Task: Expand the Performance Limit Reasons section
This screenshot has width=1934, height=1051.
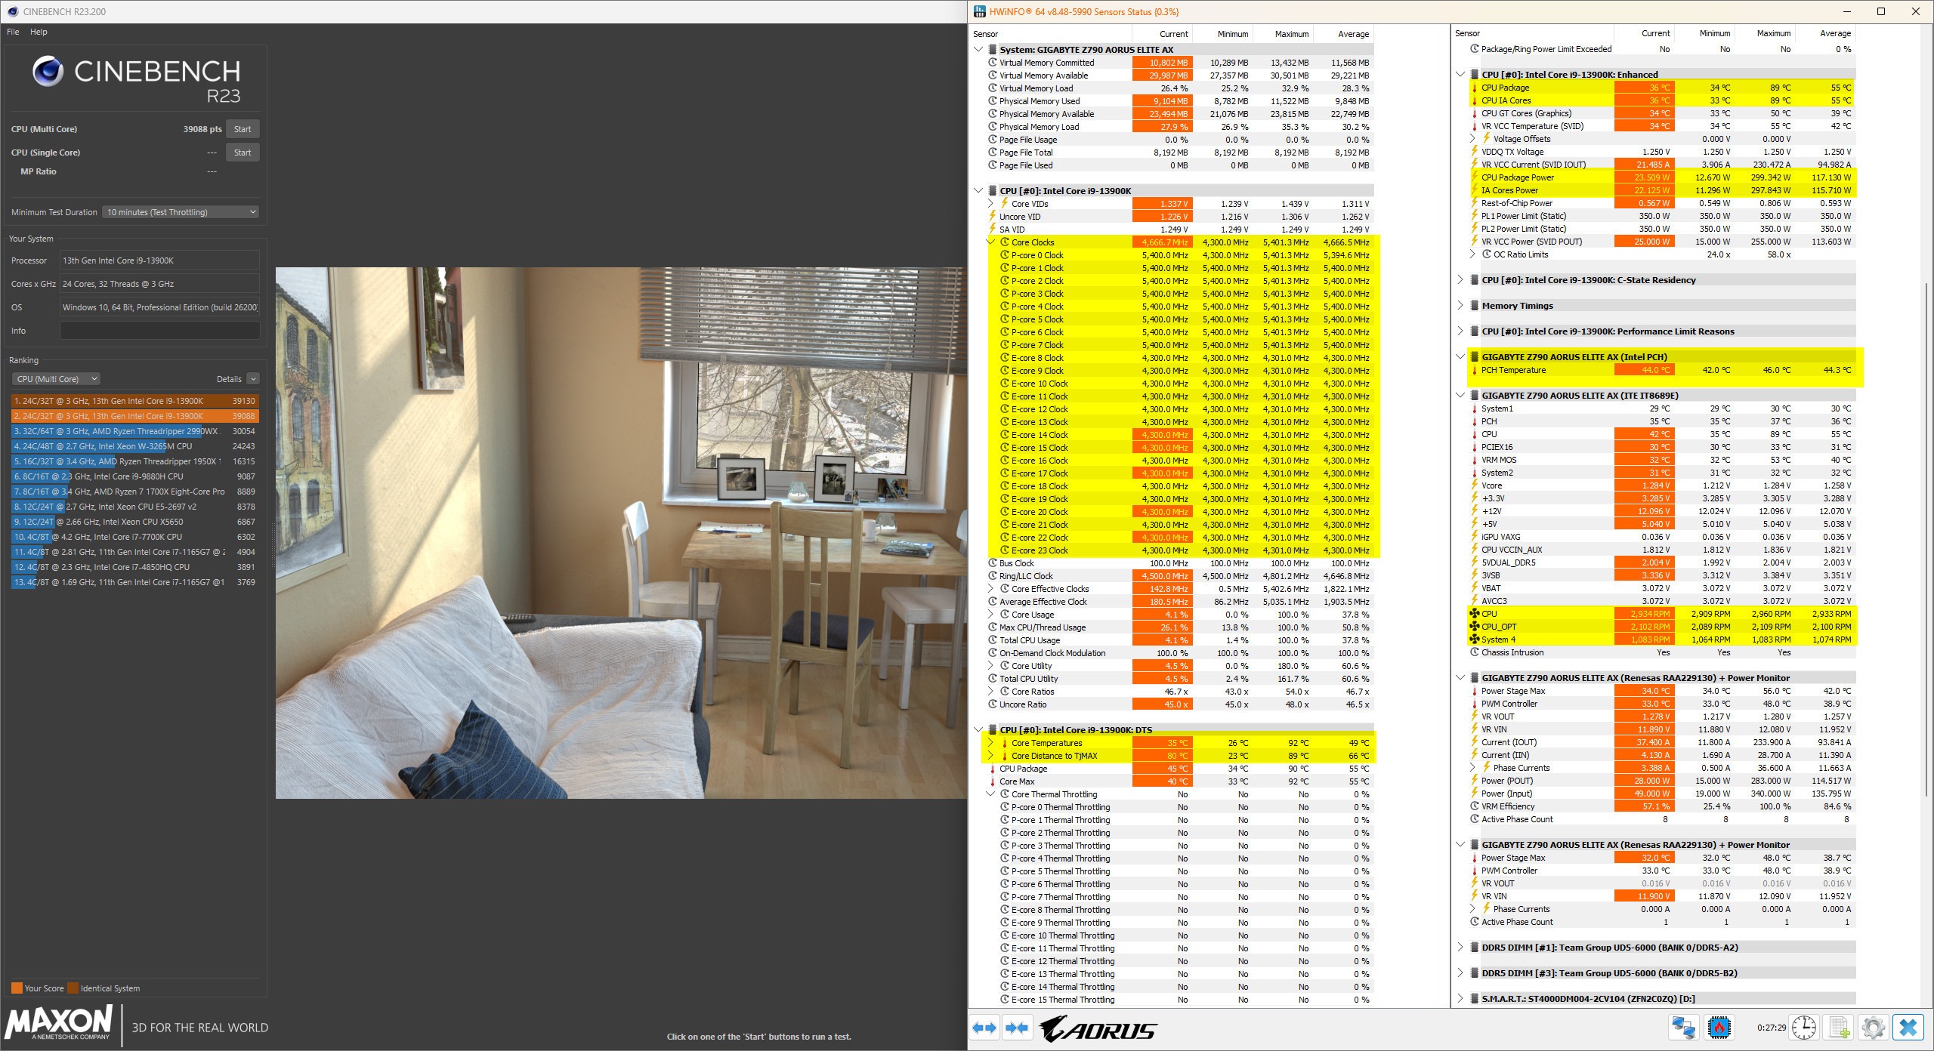Action: pos(1460,331)
